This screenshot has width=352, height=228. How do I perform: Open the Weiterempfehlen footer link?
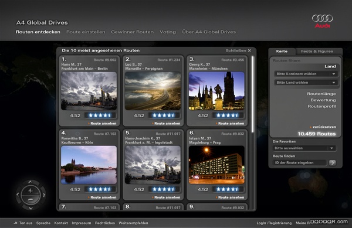coord(133,223)
